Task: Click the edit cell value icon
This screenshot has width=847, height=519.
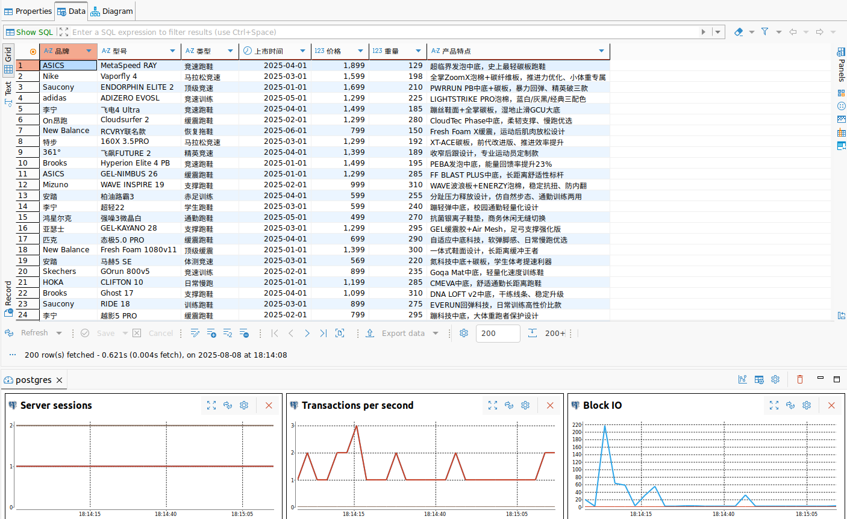Action: coord(195,333)
